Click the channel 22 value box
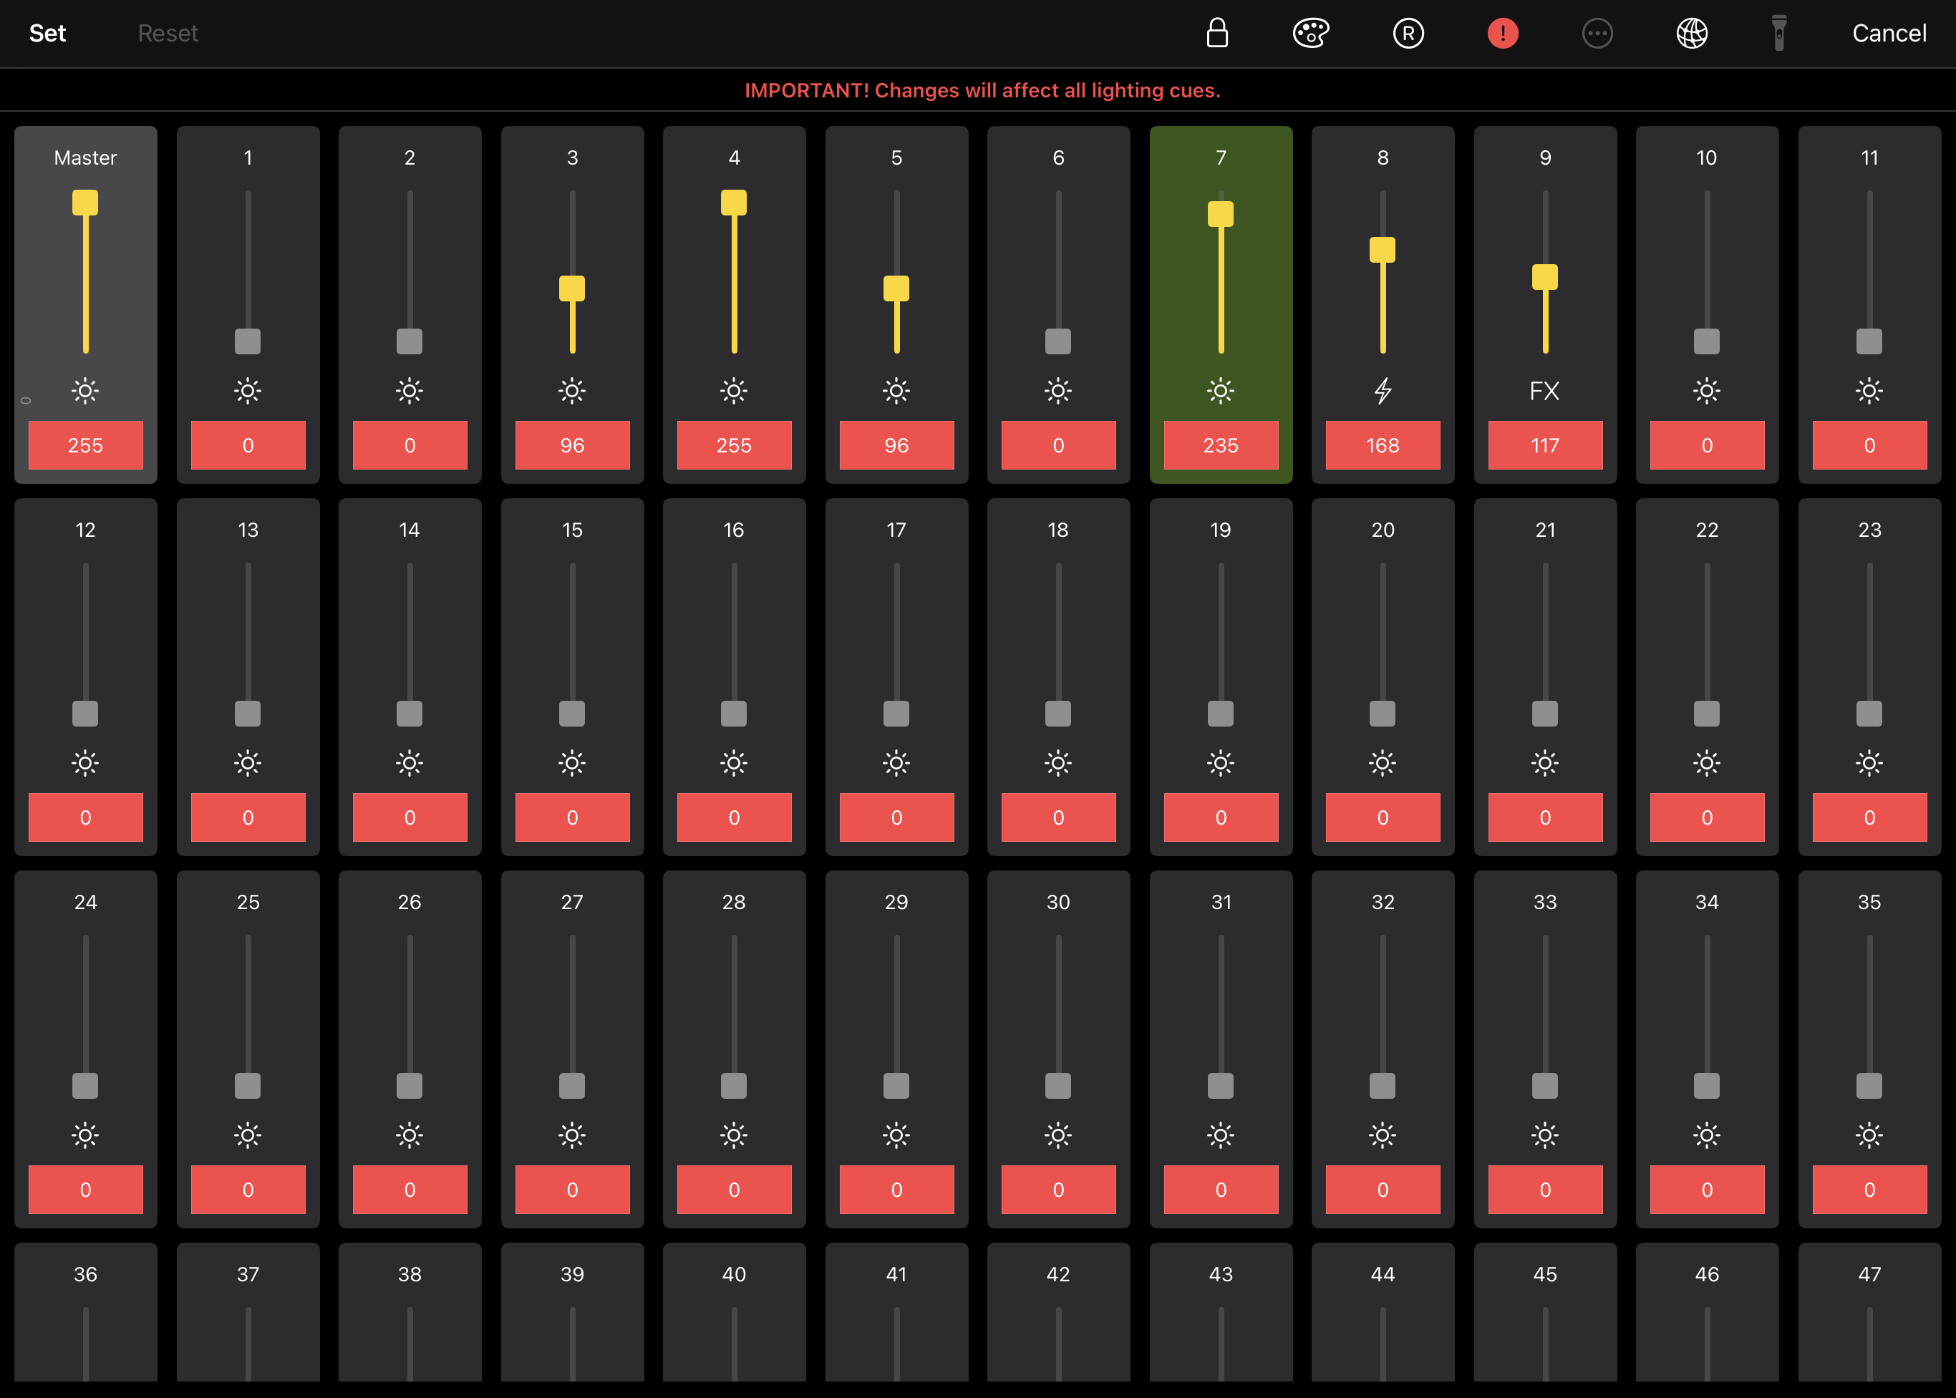 (1706, 817)
